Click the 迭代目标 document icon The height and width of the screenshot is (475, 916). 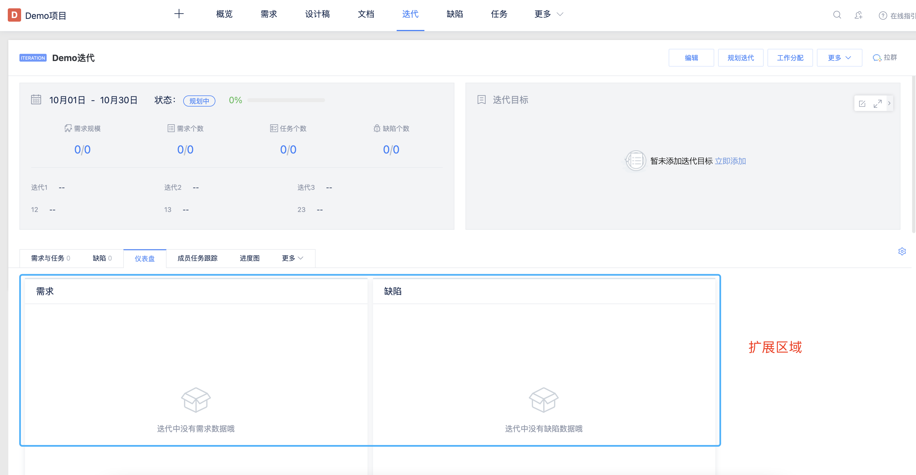click(482, 100)
